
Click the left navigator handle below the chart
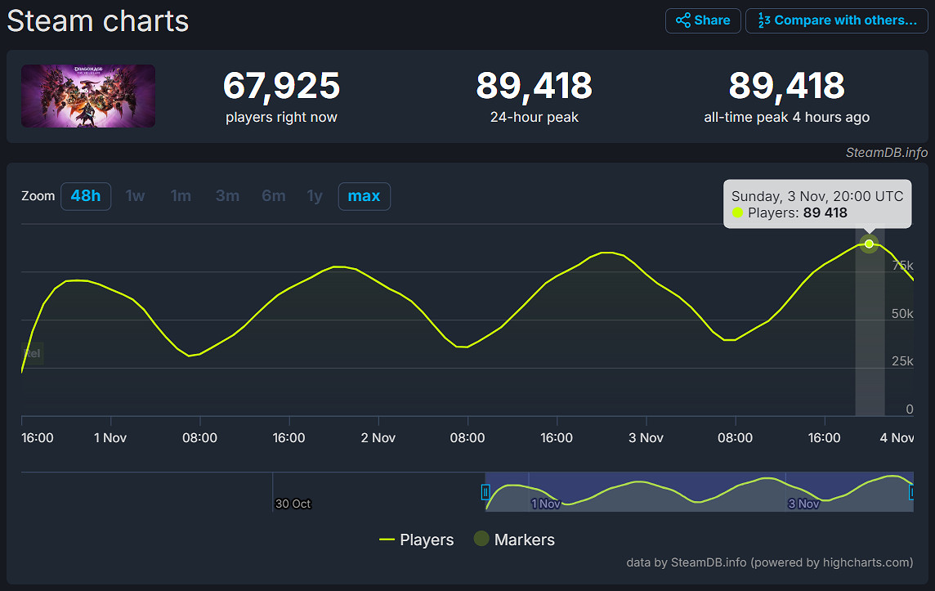click(485, 492)
